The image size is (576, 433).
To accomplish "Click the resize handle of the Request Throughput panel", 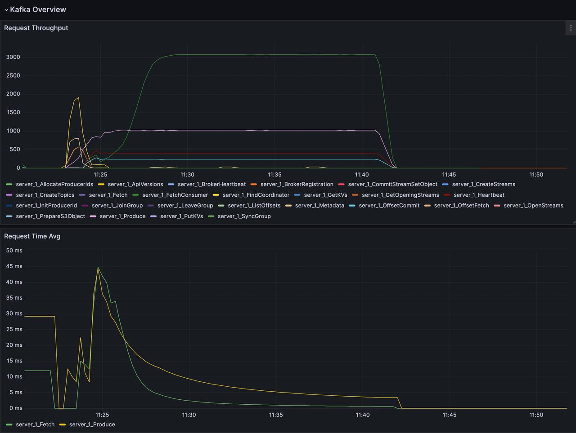I will [574, 222].
